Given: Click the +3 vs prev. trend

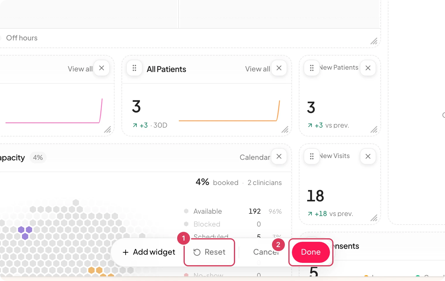Looking at the screenshot, I should [328, 125].
